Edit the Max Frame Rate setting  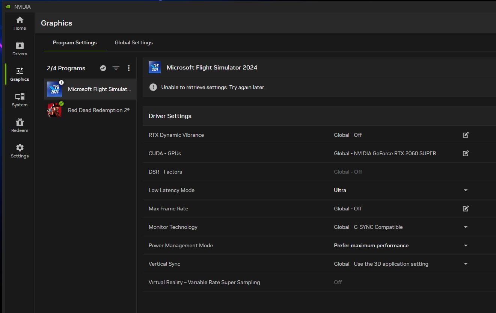click(x=465, y=209)
